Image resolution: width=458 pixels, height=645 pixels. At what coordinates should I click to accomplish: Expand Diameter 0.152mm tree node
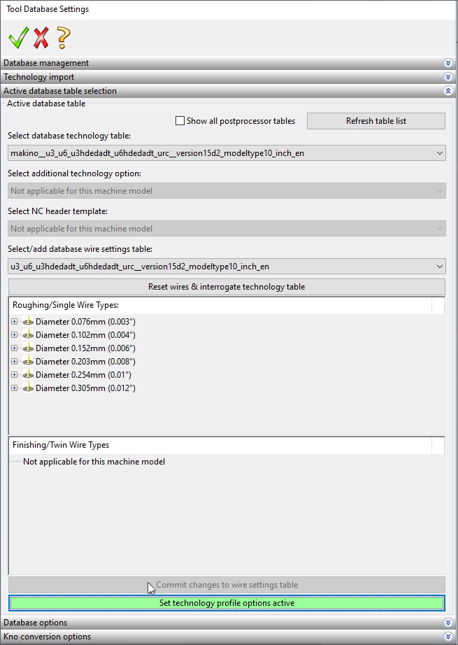[x=15, y=348]
